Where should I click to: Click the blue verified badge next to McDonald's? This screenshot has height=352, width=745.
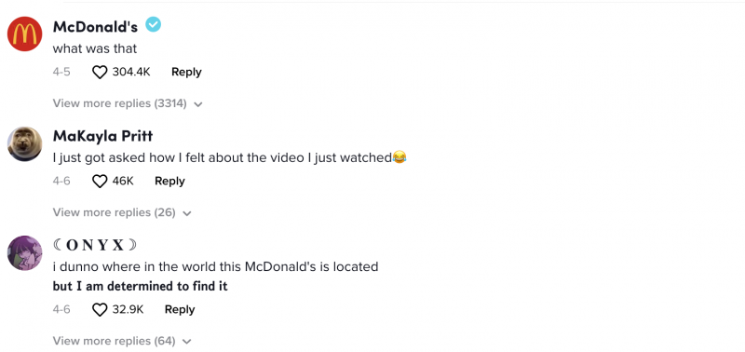pyautogui.click(x=153, y=24)
